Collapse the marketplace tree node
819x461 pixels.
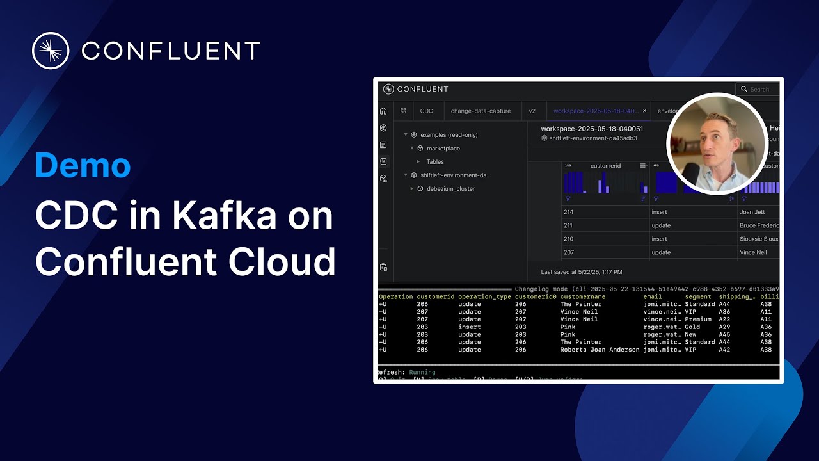(412, 149)
